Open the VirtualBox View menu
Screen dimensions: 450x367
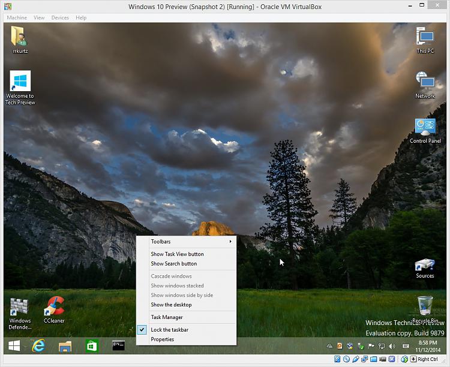[39, 17]
